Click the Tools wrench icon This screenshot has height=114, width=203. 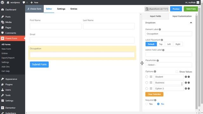3,95
